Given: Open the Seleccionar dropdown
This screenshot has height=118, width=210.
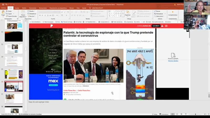Looking at the screenshot, I should 159,16.
